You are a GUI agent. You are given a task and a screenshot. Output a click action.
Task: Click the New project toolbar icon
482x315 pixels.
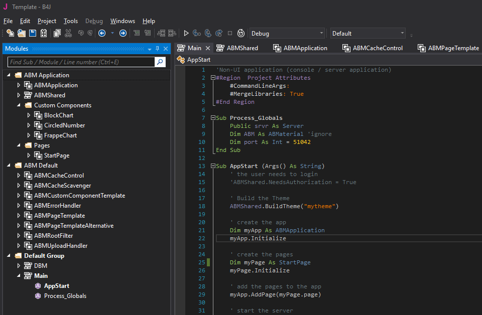click(x=10, y=33)
